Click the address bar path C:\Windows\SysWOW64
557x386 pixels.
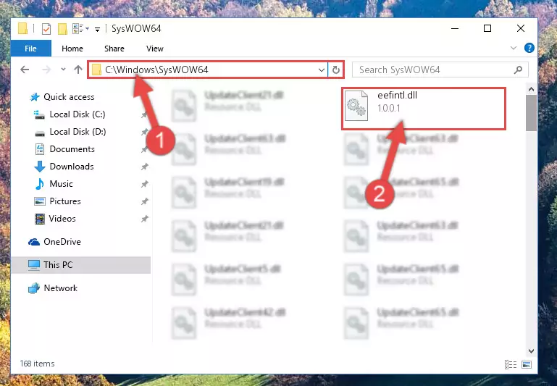156,70
